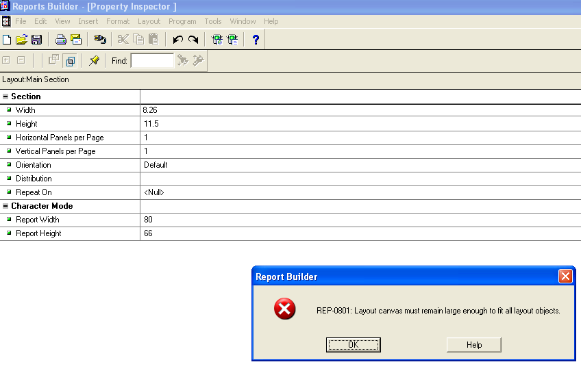581x373 pixels.
Task: Click the Expand all plus icon
Action: (x=6, y=60)
